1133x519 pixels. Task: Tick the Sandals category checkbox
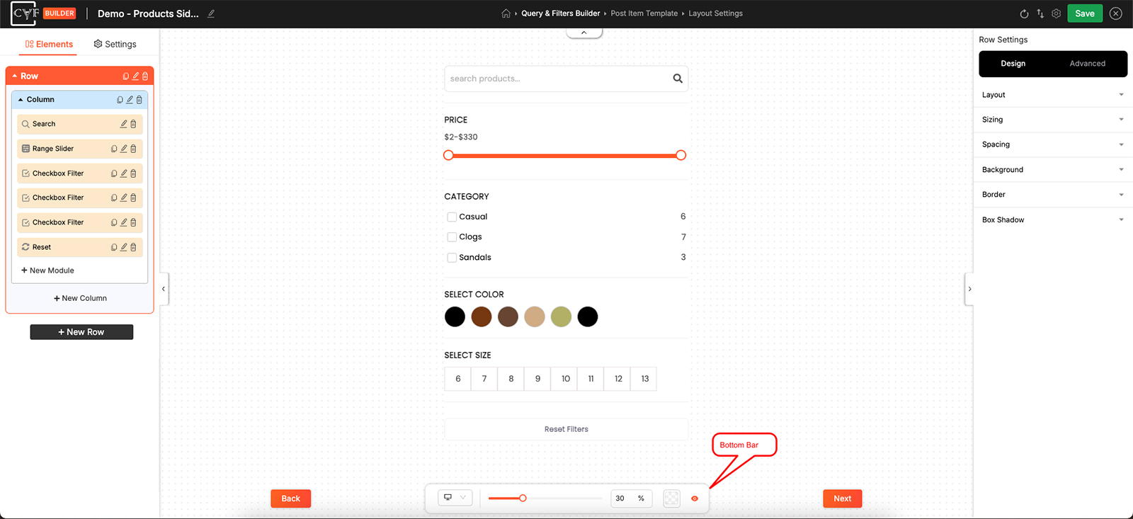pos(452,258)
